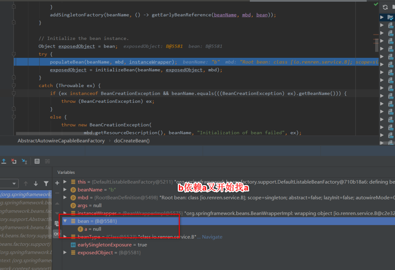This screenshot has height=270, width=395.
Task: Toggle the code fold marker beside try block
Action: [x=14, y=54]
